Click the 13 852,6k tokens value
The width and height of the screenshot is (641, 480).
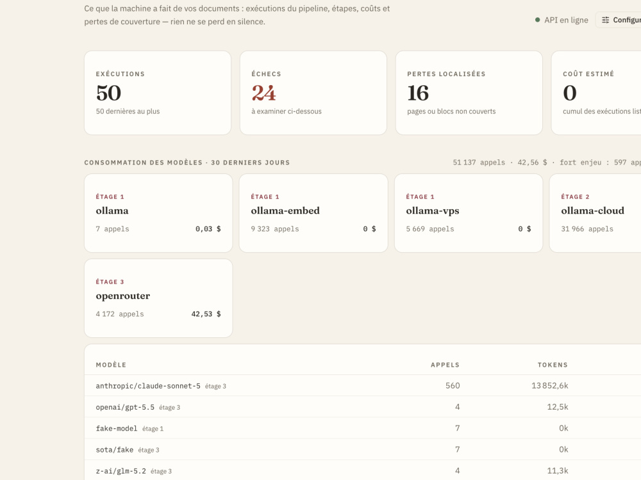[x=550, y=386]
